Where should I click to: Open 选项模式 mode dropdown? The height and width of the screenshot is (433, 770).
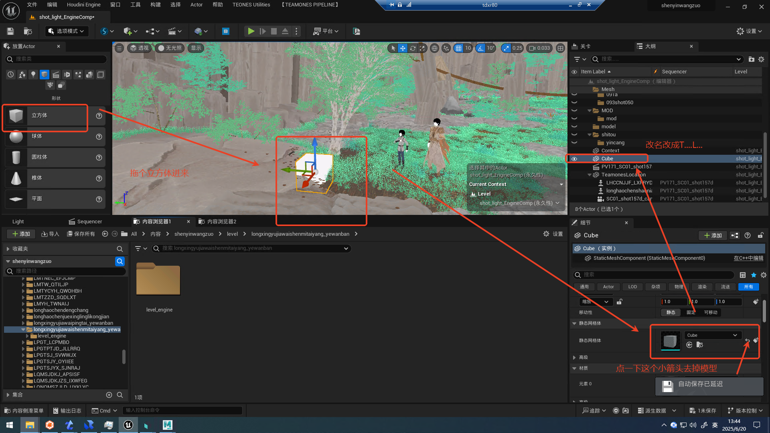[x=67, y=31]
